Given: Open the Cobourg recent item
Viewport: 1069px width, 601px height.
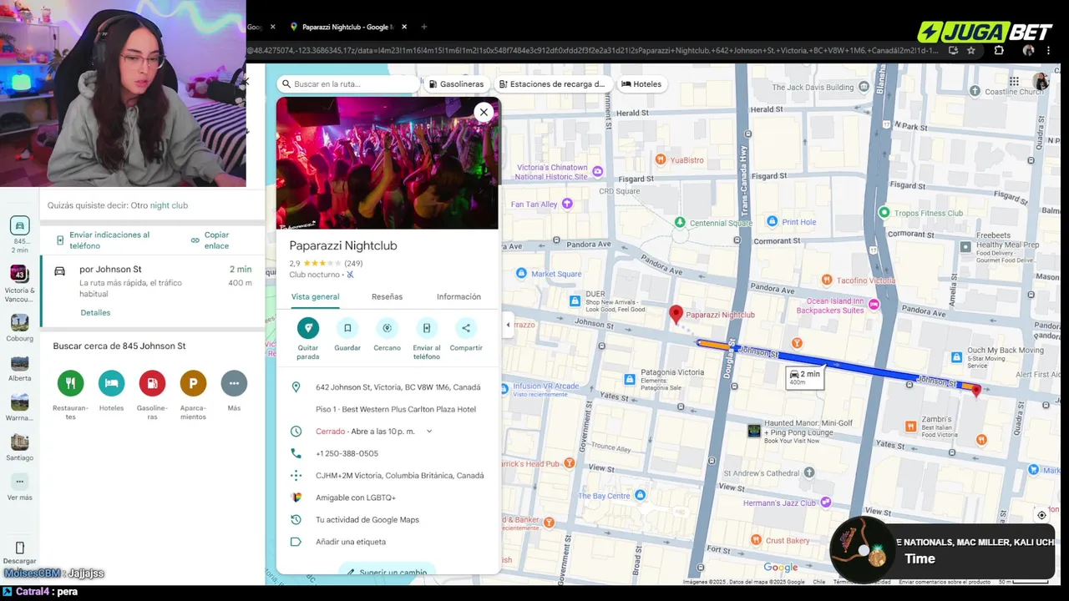Looking at the screenshot, I should 19,329.
